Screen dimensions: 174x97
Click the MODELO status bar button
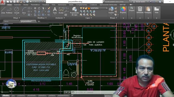[108, 96]
